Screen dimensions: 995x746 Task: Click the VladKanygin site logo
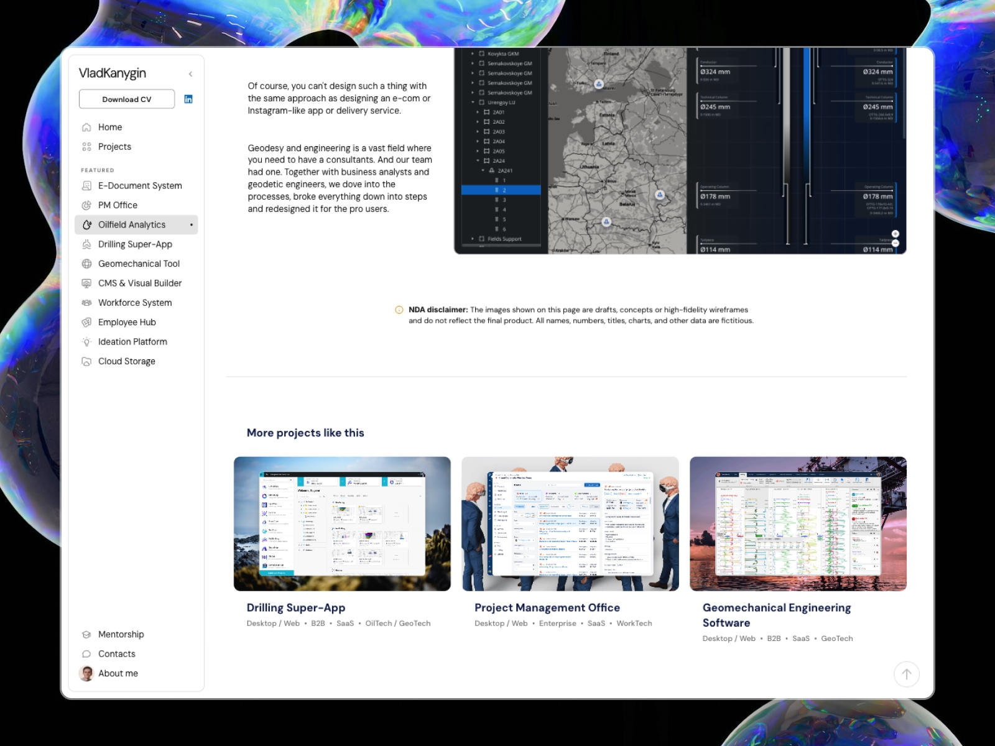pos(113,73)
